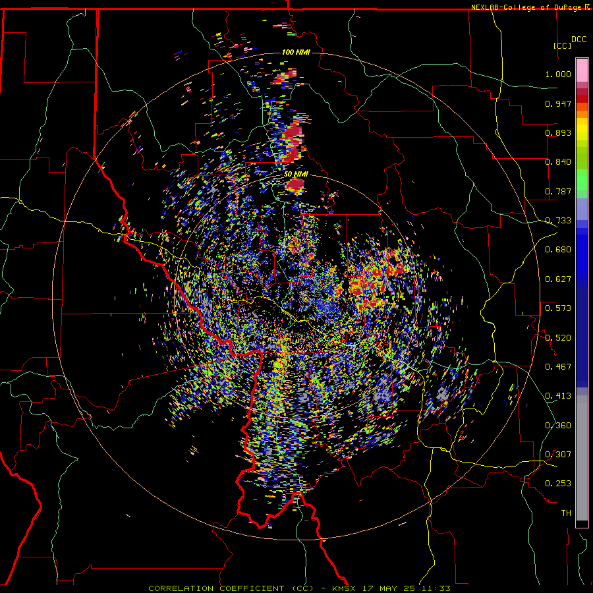Select the 1.000 scale value
The height and width of the screenshot is (593, 593).
558,74
